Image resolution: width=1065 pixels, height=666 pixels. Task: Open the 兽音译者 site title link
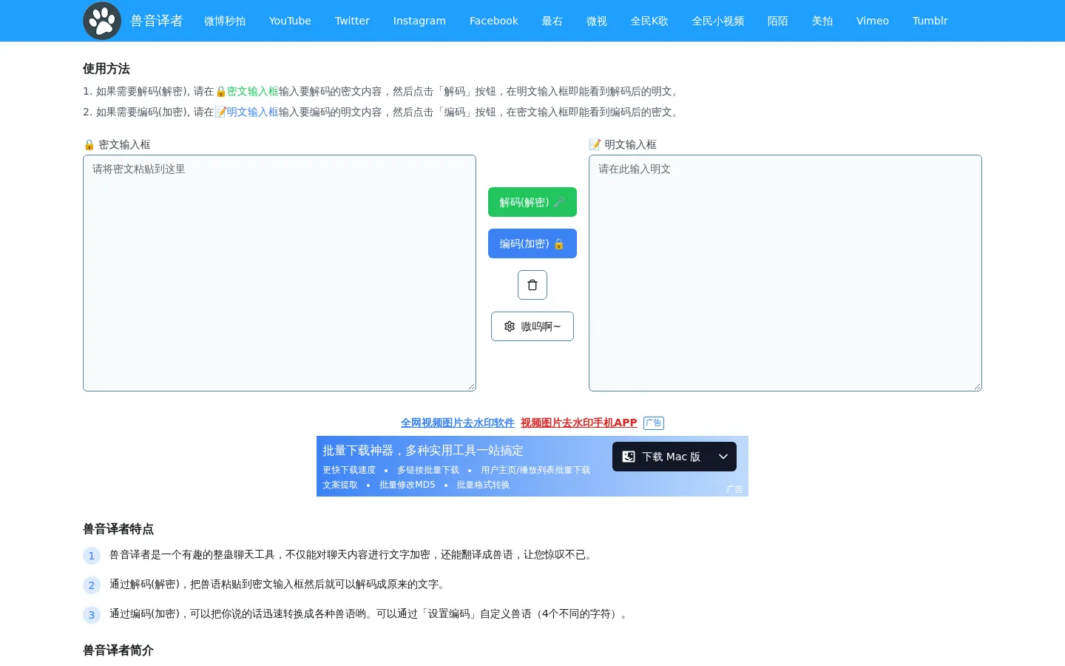[157, 21]
